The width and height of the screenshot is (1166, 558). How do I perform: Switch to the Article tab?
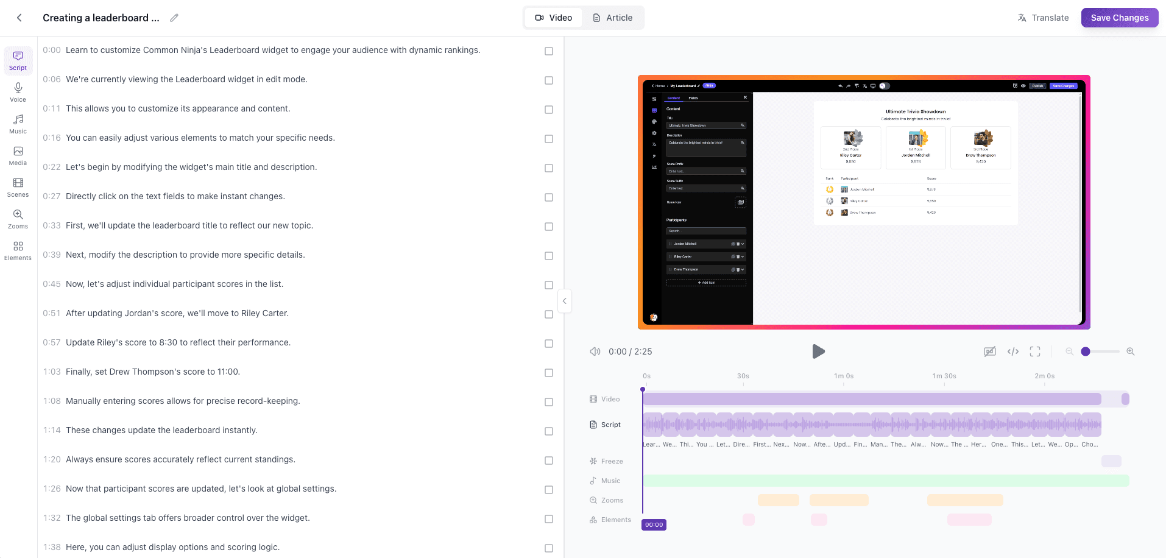613,18
